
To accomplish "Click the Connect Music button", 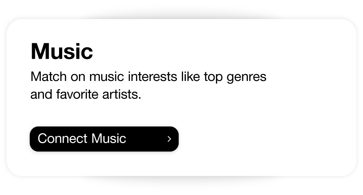I will pyautogui.click(x=104, y=139).
